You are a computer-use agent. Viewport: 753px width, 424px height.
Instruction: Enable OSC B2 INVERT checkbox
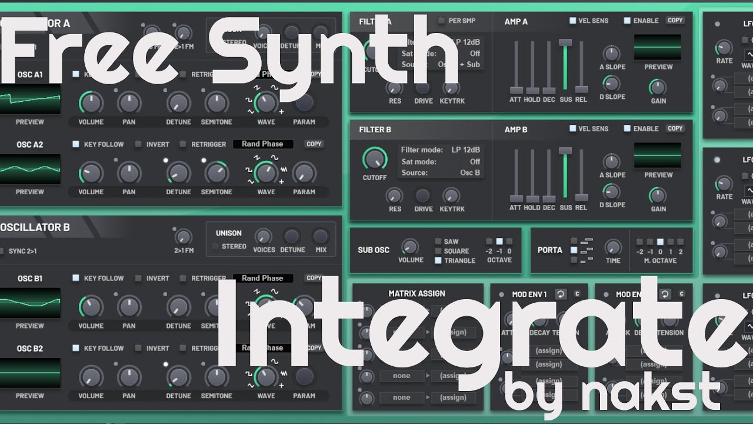click(138, 348)
